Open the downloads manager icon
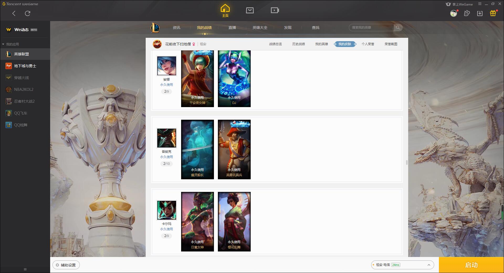The height and width of the screenshot is (273, 504). click(480, 13)
